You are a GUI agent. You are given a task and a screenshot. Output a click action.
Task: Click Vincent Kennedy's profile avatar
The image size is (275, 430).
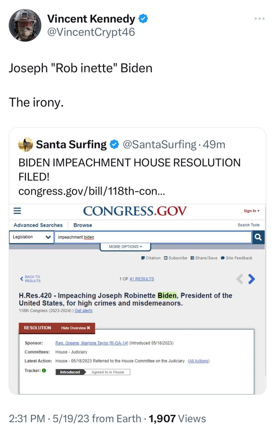click(25, 25)
